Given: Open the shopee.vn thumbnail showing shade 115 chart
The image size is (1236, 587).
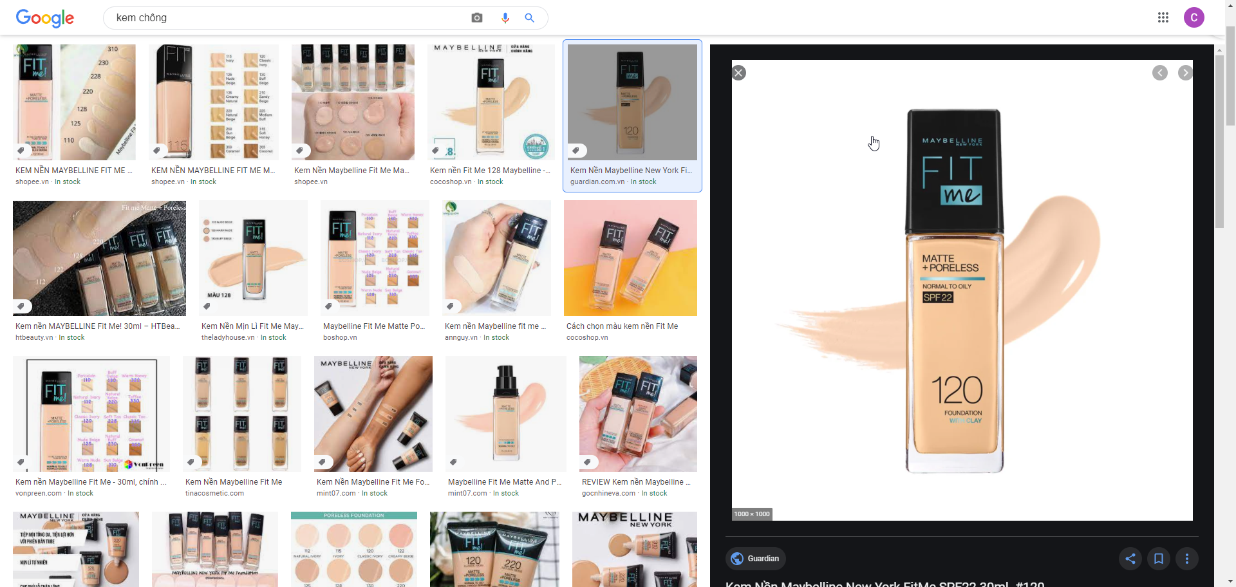Looking at the screenshot, I should (x=214, y=102).
